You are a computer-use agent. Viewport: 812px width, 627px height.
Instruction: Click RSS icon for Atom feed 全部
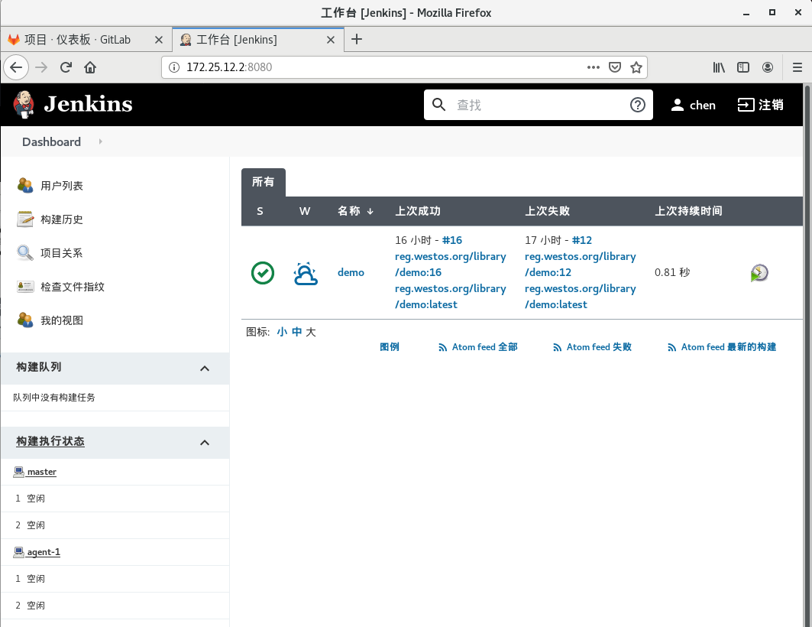point(442,348)
